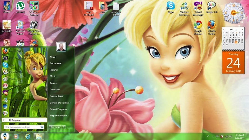Open Computer in the Start menu right pane

pyautogui.click(x=55, y=90)
